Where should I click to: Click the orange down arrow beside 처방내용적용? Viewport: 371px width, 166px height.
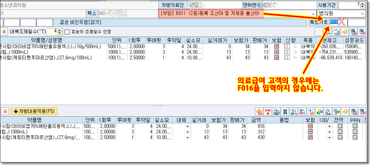(x=5, y=111)
